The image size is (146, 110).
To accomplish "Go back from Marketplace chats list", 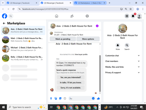I will point(4,23).
